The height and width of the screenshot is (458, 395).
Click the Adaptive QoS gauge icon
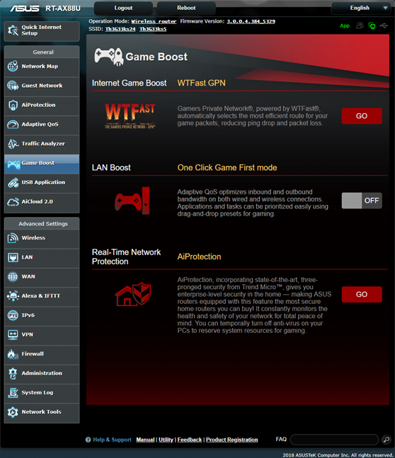point(13,124)
